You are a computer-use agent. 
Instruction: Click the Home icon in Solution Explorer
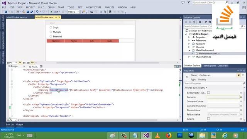194,22
